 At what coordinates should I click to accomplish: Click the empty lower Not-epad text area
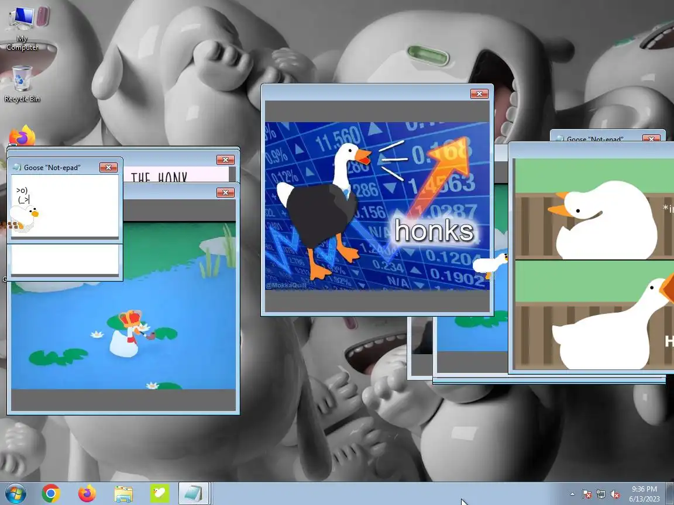[x=64, y=260]
